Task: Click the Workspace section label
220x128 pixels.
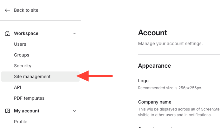Action: pyautogui.click(x=26, y=33)
